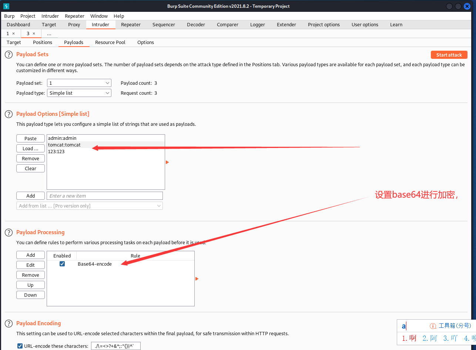Select payload tomcat:tomcat in the list
This screenshot has height=350, width=476.
(x=106, y=145)
